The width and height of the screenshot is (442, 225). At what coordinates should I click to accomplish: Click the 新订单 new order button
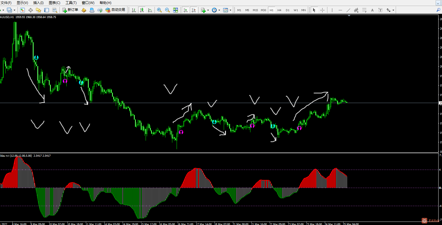point(70,10)
